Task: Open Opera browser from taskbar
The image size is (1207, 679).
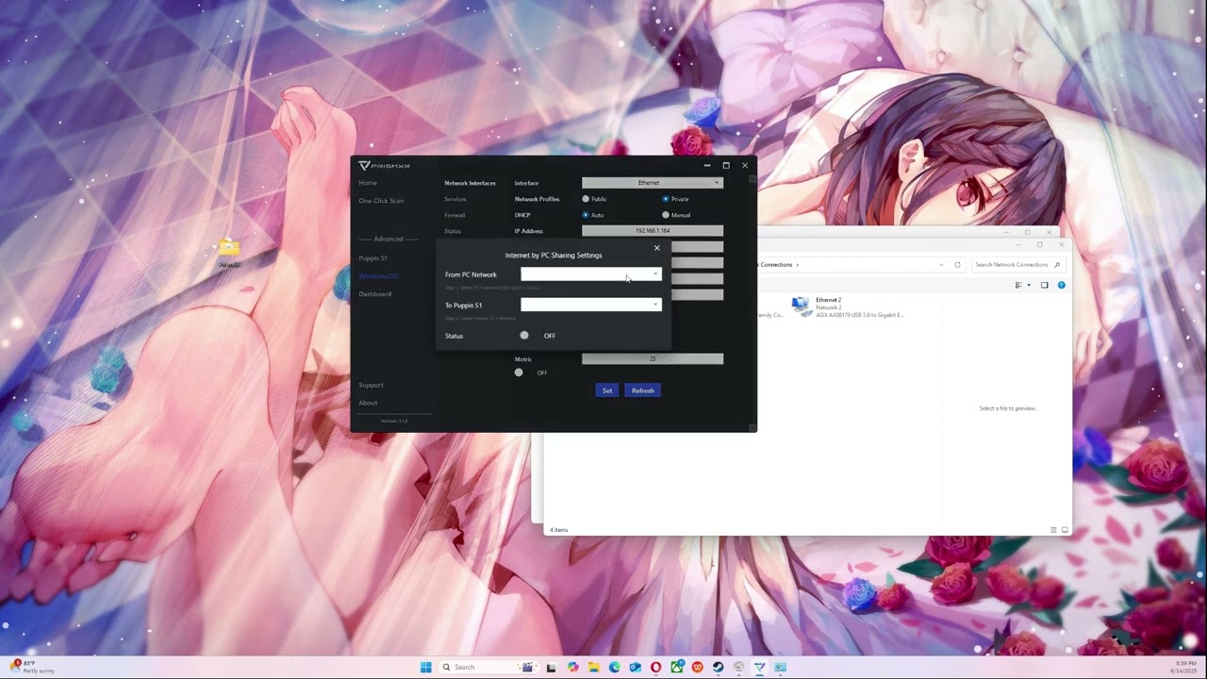Action: point(655,667)
